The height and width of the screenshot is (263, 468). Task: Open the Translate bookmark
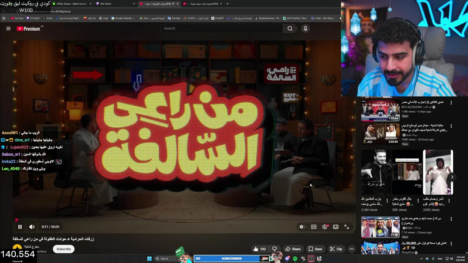click(x=174, y=18)
